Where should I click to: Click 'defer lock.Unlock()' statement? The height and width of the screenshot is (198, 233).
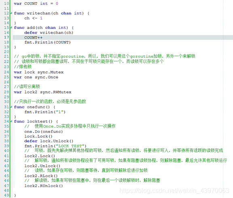point(49,141)
